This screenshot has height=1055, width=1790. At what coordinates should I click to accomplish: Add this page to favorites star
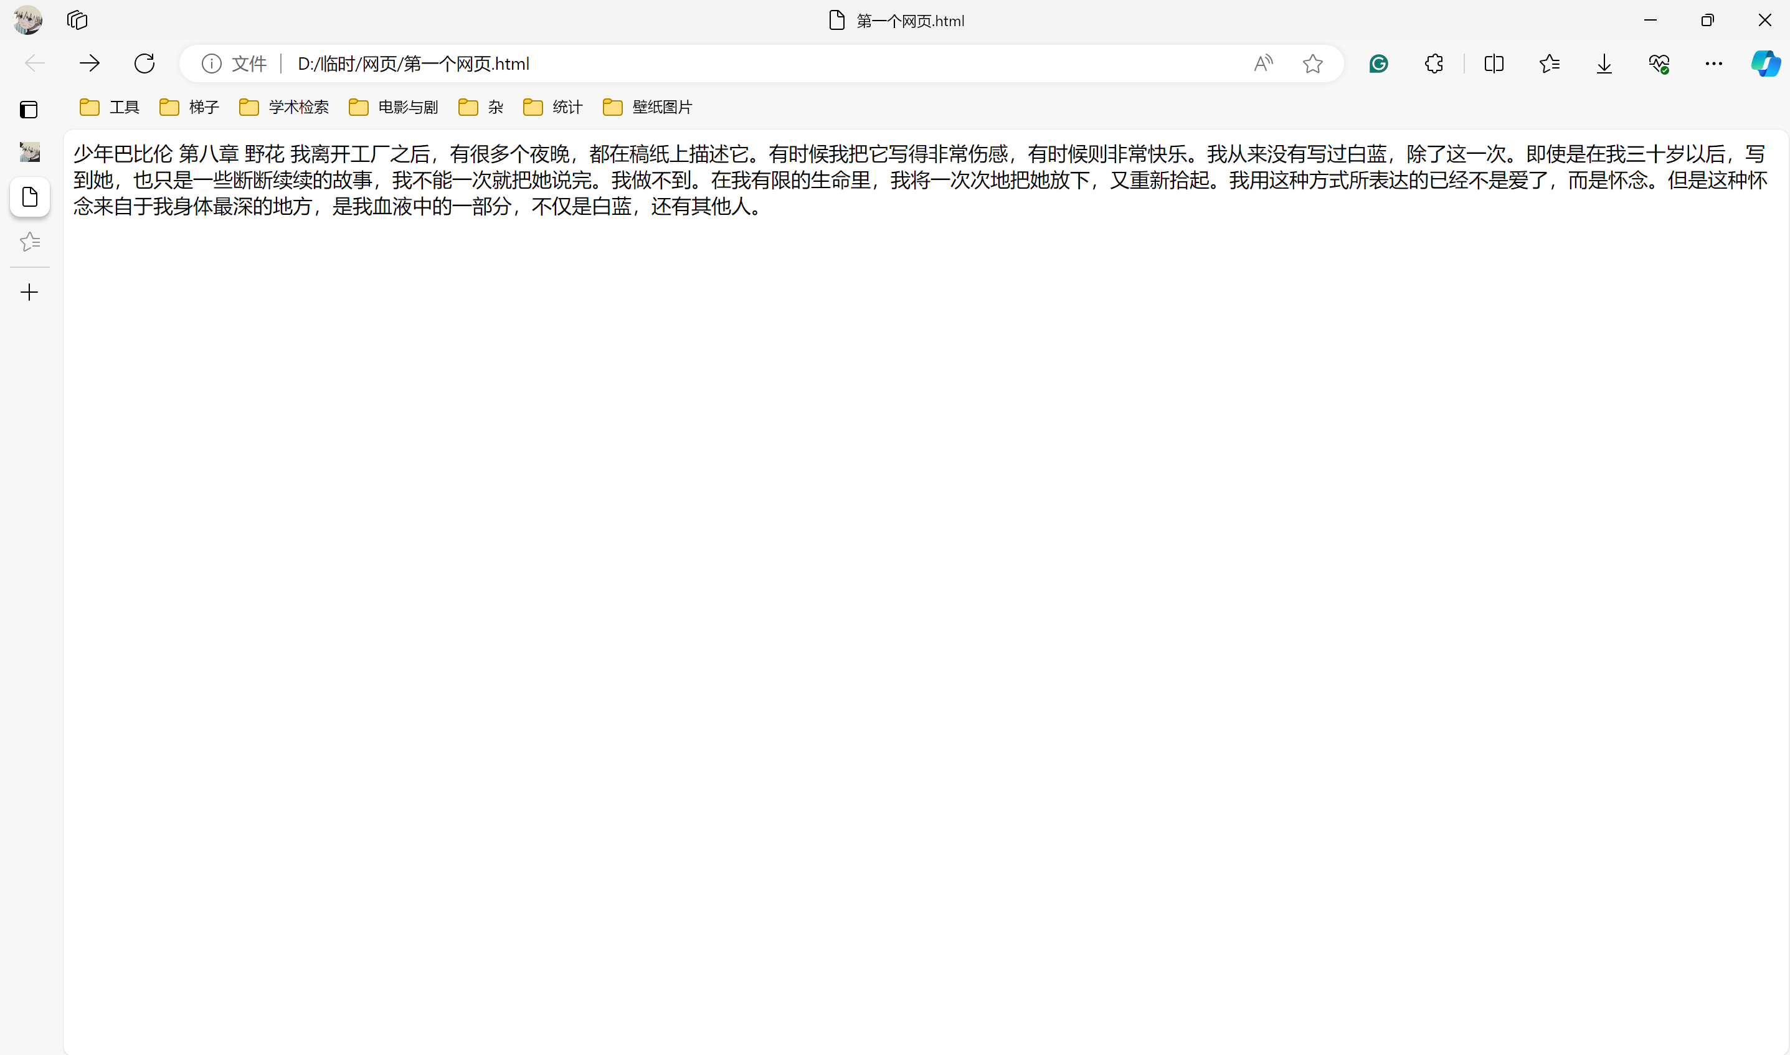[x=1312, y=64]
